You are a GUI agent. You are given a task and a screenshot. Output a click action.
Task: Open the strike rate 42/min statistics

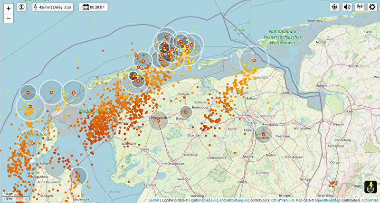(x=53, y=7)
